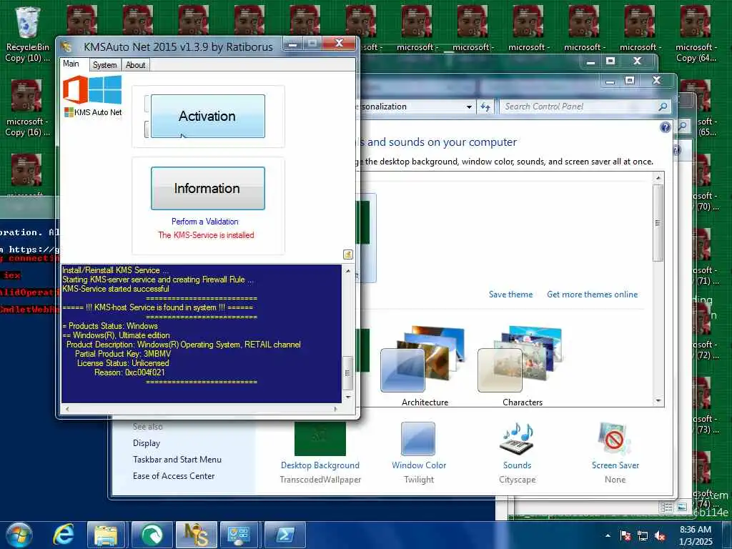Expand the Personalization address bar dropdown
This screenshot has height=549, width=732.
click(x=469, y=107)
